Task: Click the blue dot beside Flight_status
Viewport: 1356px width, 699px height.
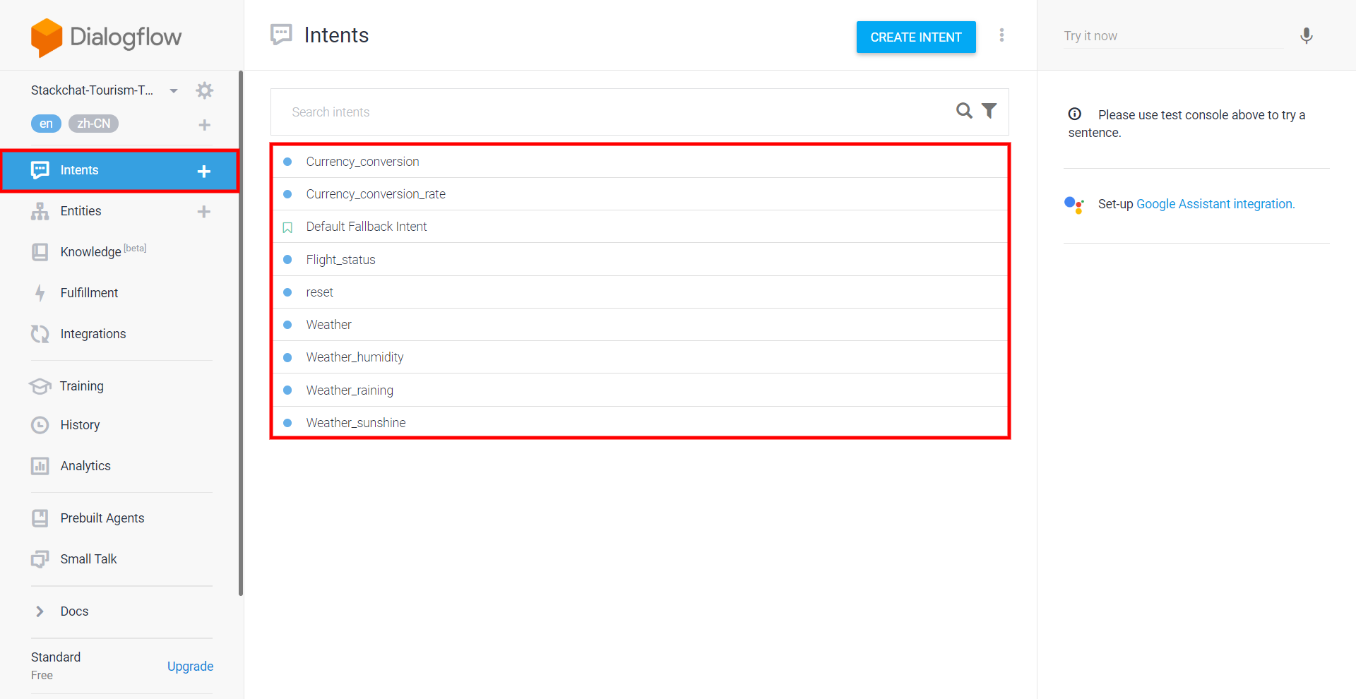Action: tap(287, 260)
